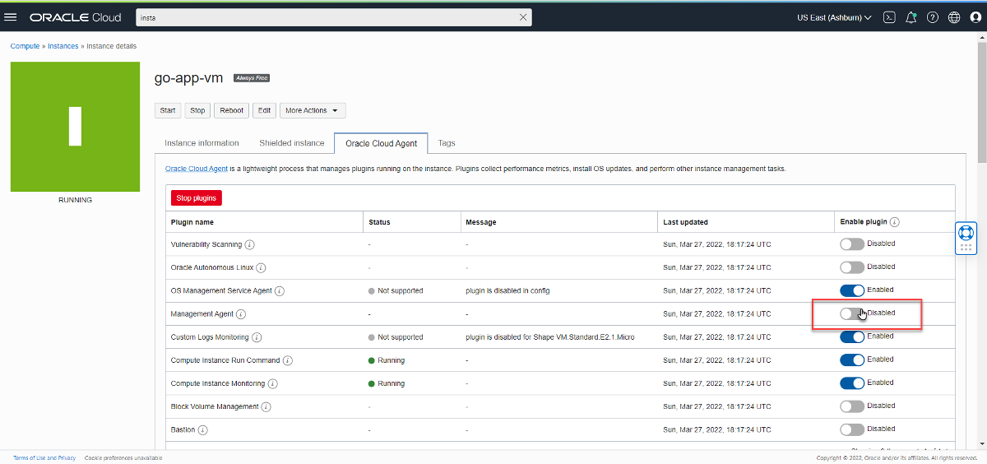987x464 pixels.
Task: Open the Cloud Shell developer tools icon
Action: [889, 17]
